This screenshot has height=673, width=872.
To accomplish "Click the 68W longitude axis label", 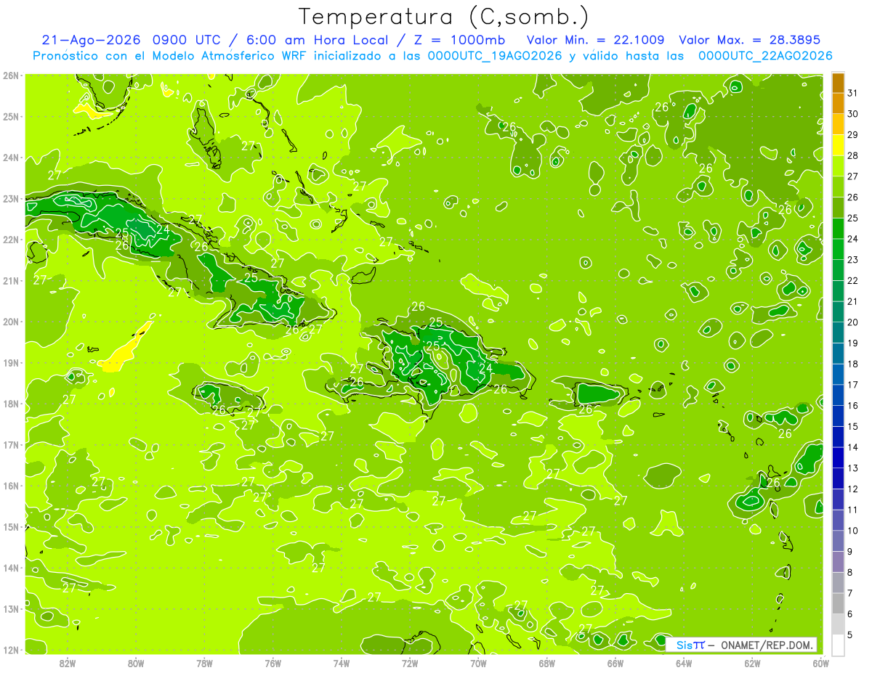I will (547, 663).
